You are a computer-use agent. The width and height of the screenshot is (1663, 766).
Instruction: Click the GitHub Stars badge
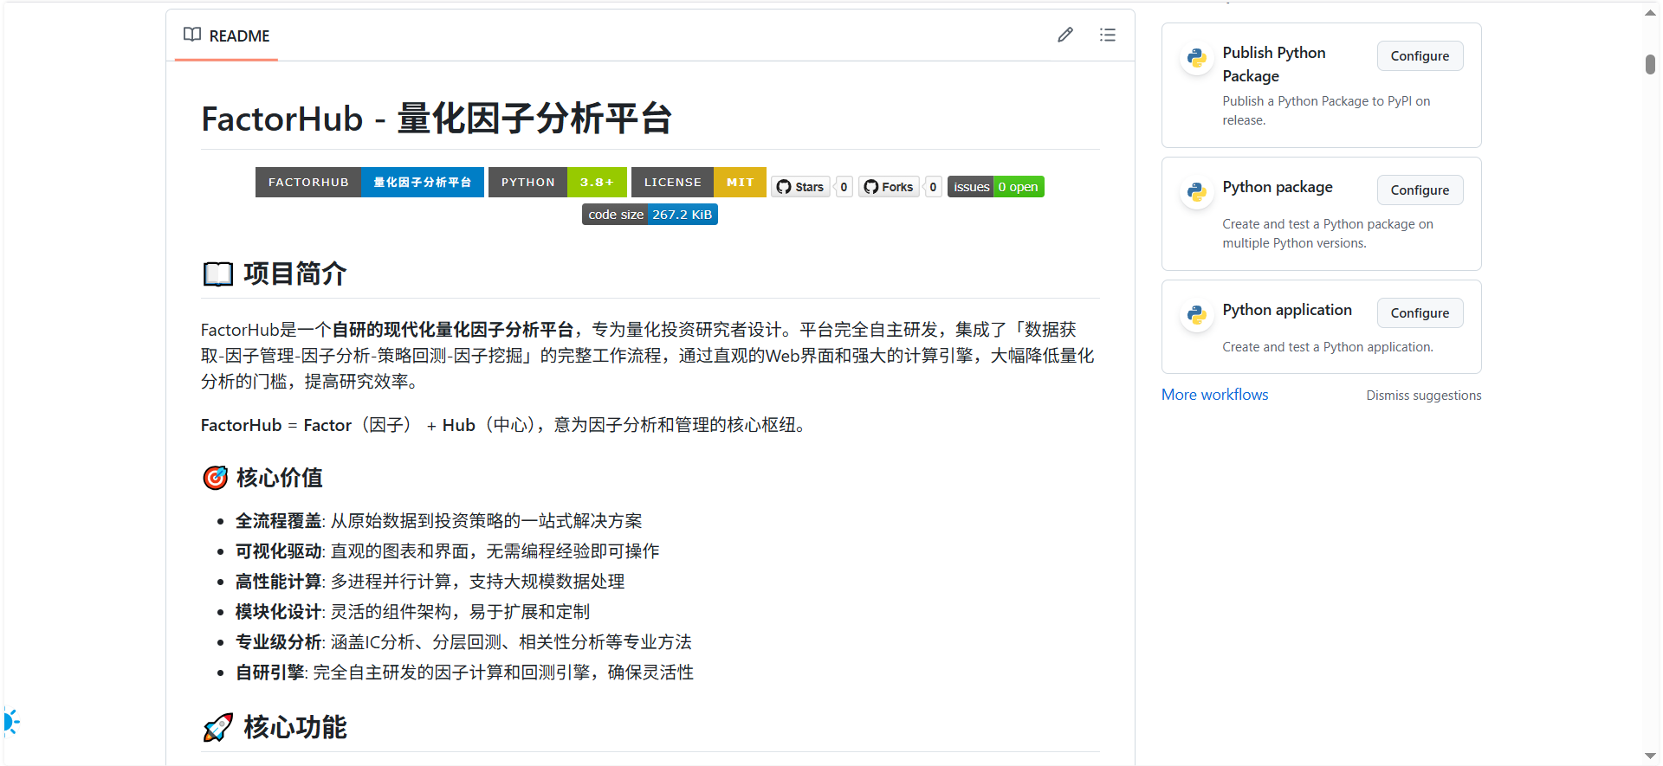pos(800,187)
